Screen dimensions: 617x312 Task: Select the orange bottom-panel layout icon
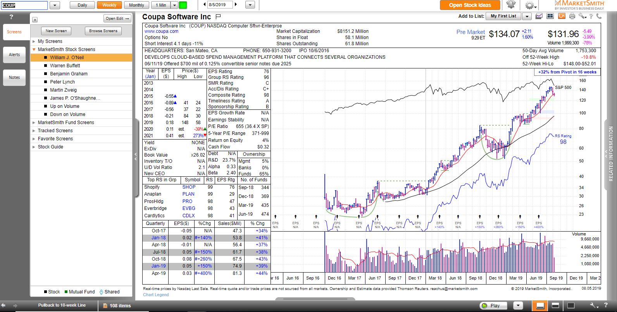(x=540, y=306)
